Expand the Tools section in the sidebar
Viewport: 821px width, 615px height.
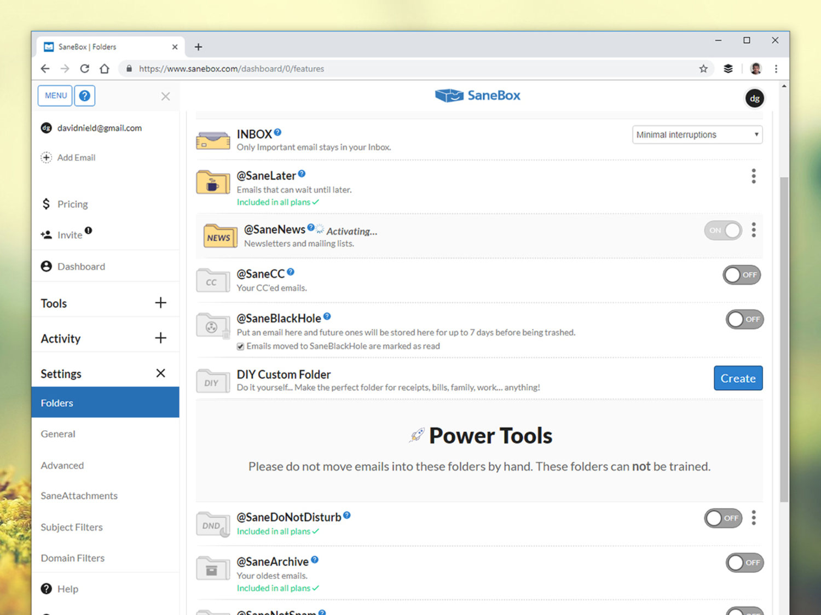160,303
